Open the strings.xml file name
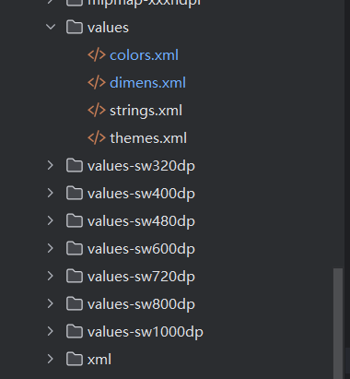Viewport: 350px width, 379px height. (x=146, y=111)
